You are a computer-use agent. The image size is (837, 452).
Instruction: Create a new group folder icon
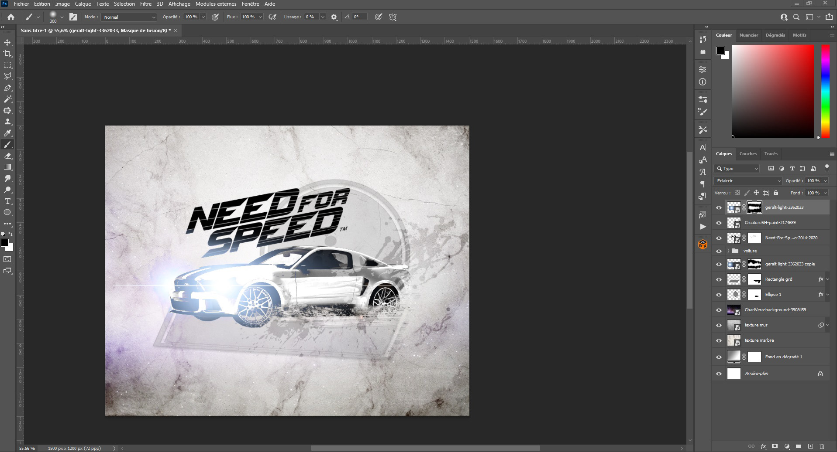click(798, 446)
